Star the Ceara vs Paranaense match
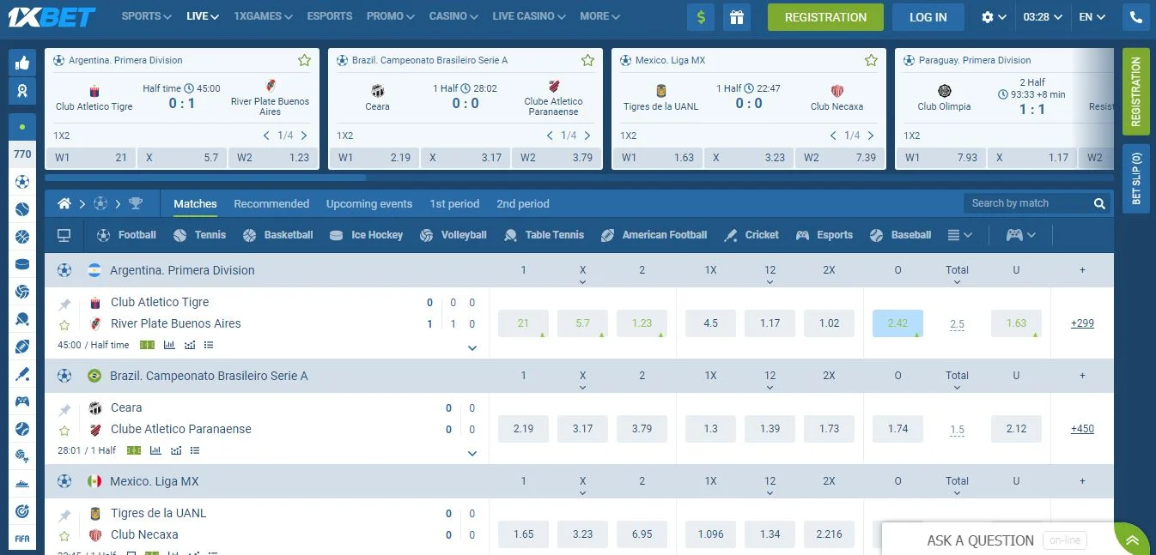The image size is (1156, 555). point(64,431)
